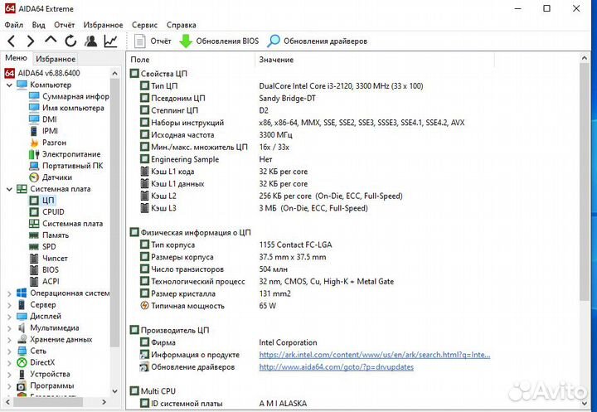Open the Датчики sensors item
This screenshot has height=412, width=597.
[x=51, y=177]
